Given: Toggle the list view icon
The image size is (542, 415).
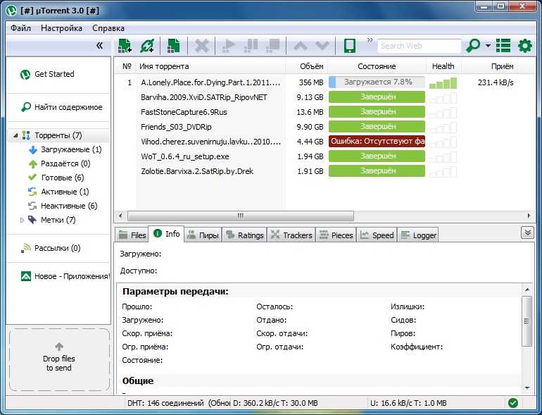Looking at the screenshot, I should 503,45.
